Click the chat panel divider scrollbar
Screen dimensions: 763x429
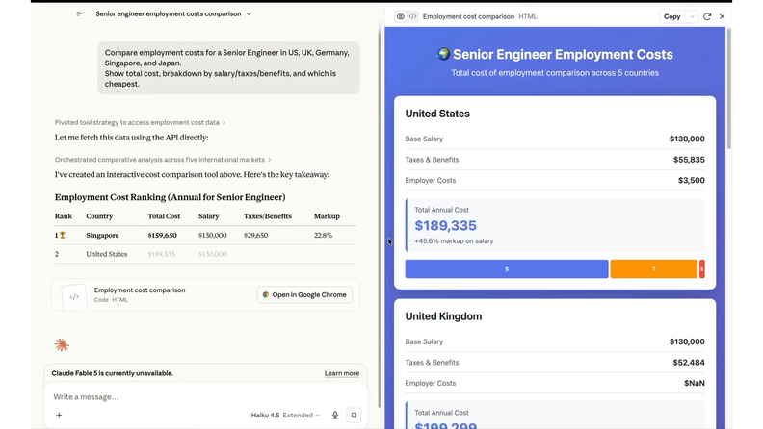tap(380, 218)
